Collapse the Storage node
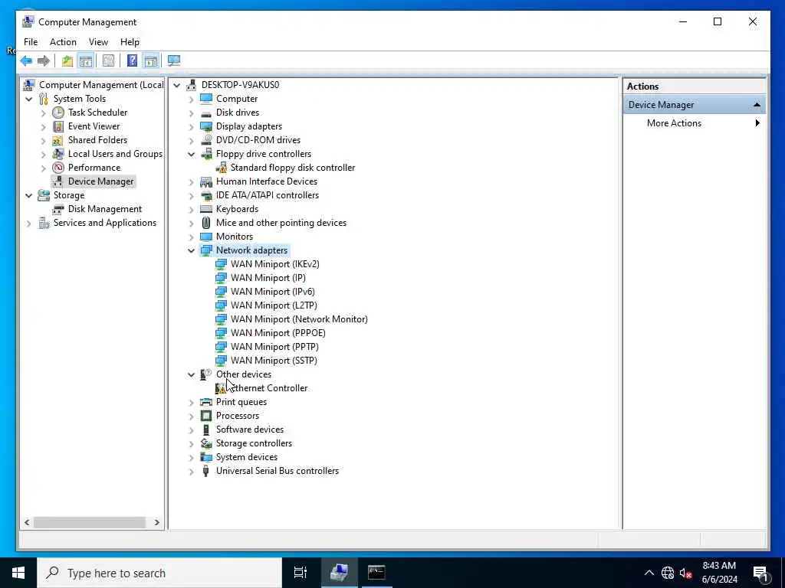 [29, 195]
